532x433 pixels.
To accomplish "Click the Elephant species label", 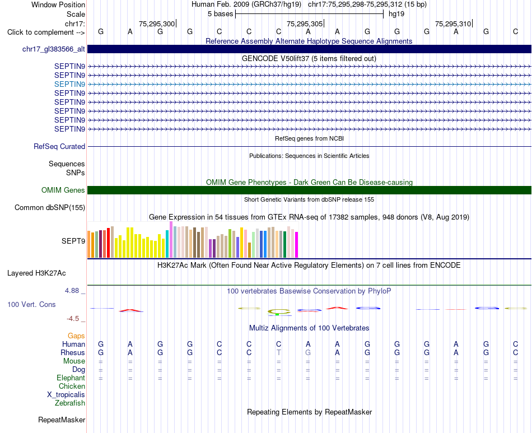I will pyautogui.click(x=71, y=378).
